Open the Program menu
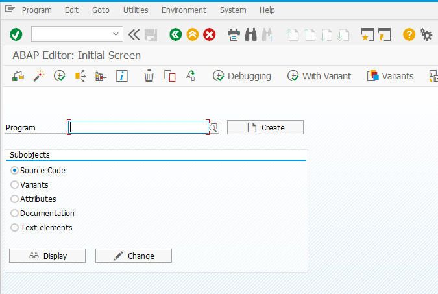The image size is (438, 294). point(36,10)
